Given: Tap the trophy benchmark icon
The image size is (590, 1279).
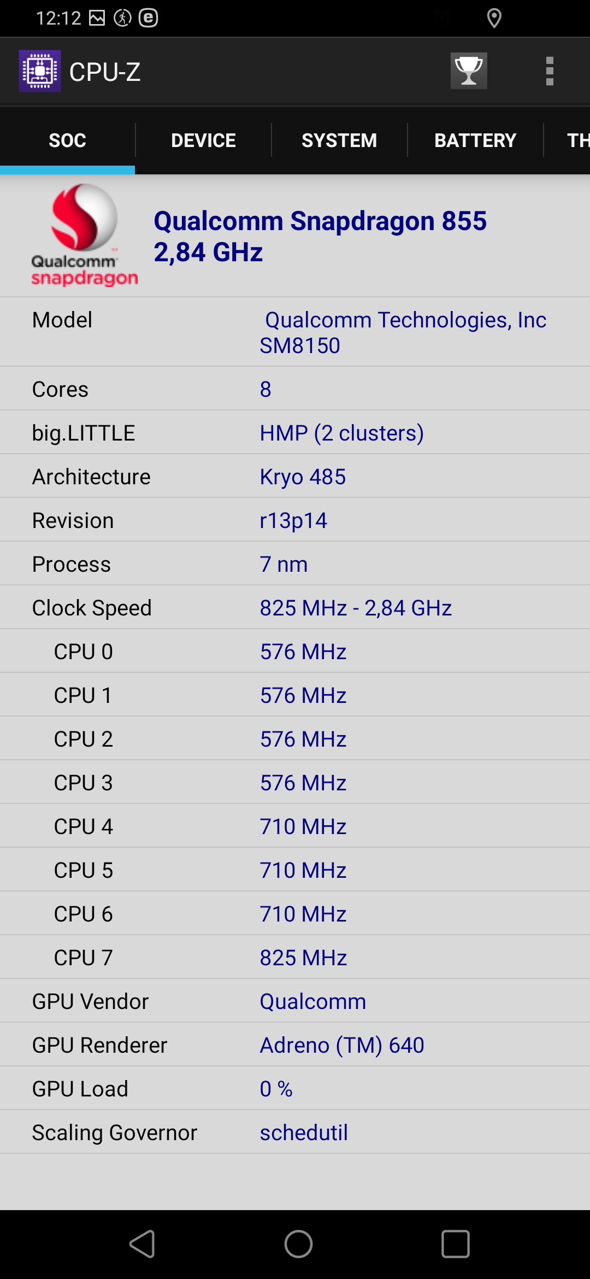Looking at the screenshot, I should (x=469, y=71).
